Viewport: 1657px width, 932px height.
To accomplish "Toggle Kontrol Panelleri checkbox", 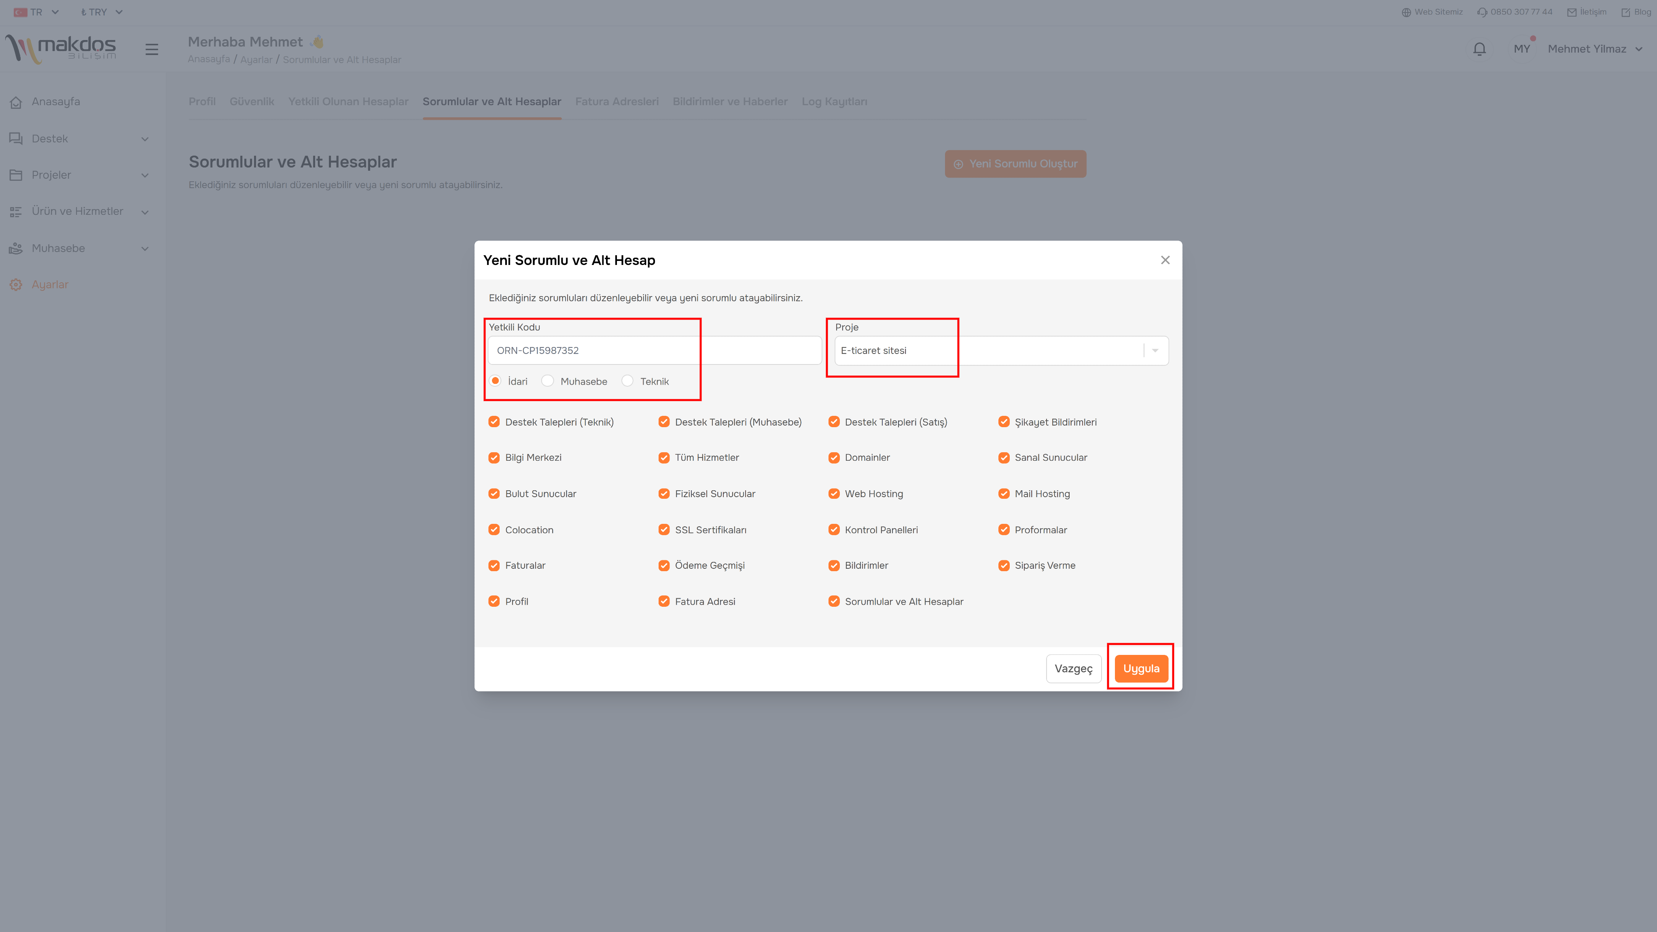I will pos(834,530).
